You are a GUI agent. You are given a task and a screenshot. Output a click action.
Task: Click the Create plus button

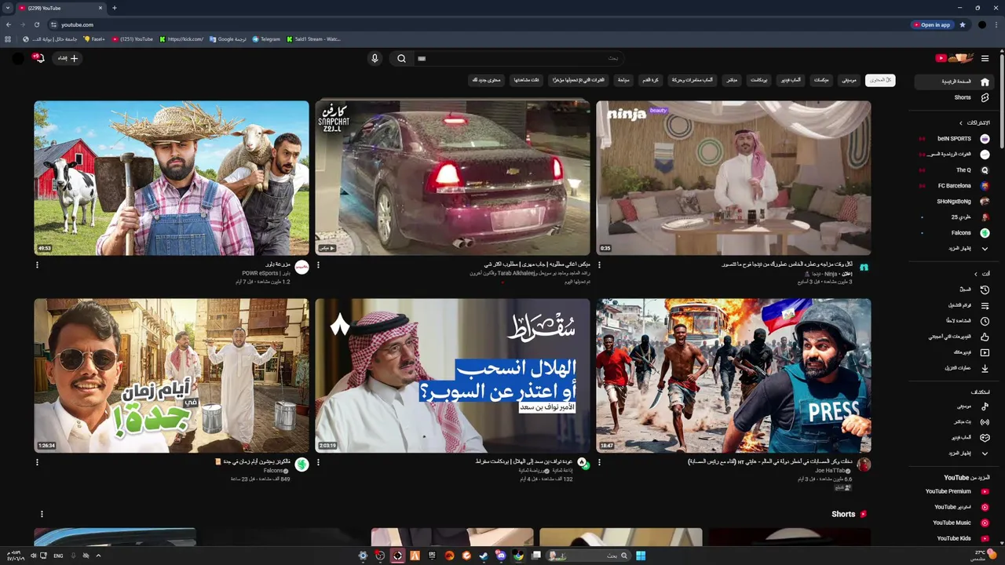click(68, 58)
